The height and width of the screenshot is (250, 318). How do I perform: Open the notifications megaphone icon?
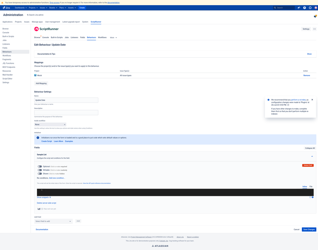click(x=299, y=8)
